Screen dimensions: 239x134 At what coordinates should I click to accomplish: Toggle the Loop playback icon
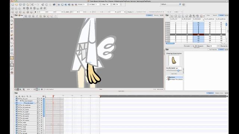62,4
